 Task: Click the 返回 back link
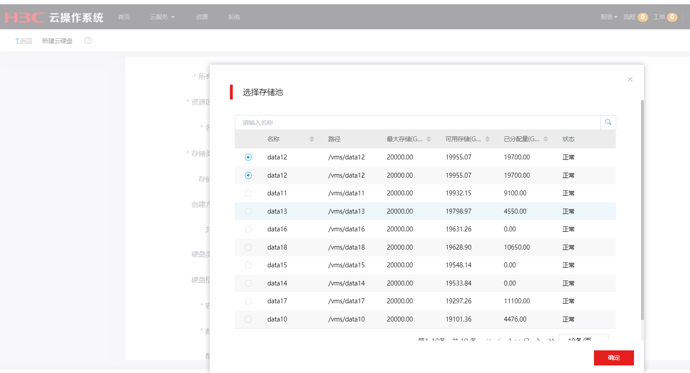pyautogui.click(x=24, y=41)
